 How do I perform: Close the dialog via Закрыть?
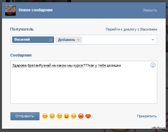click(x=150, y=10)
